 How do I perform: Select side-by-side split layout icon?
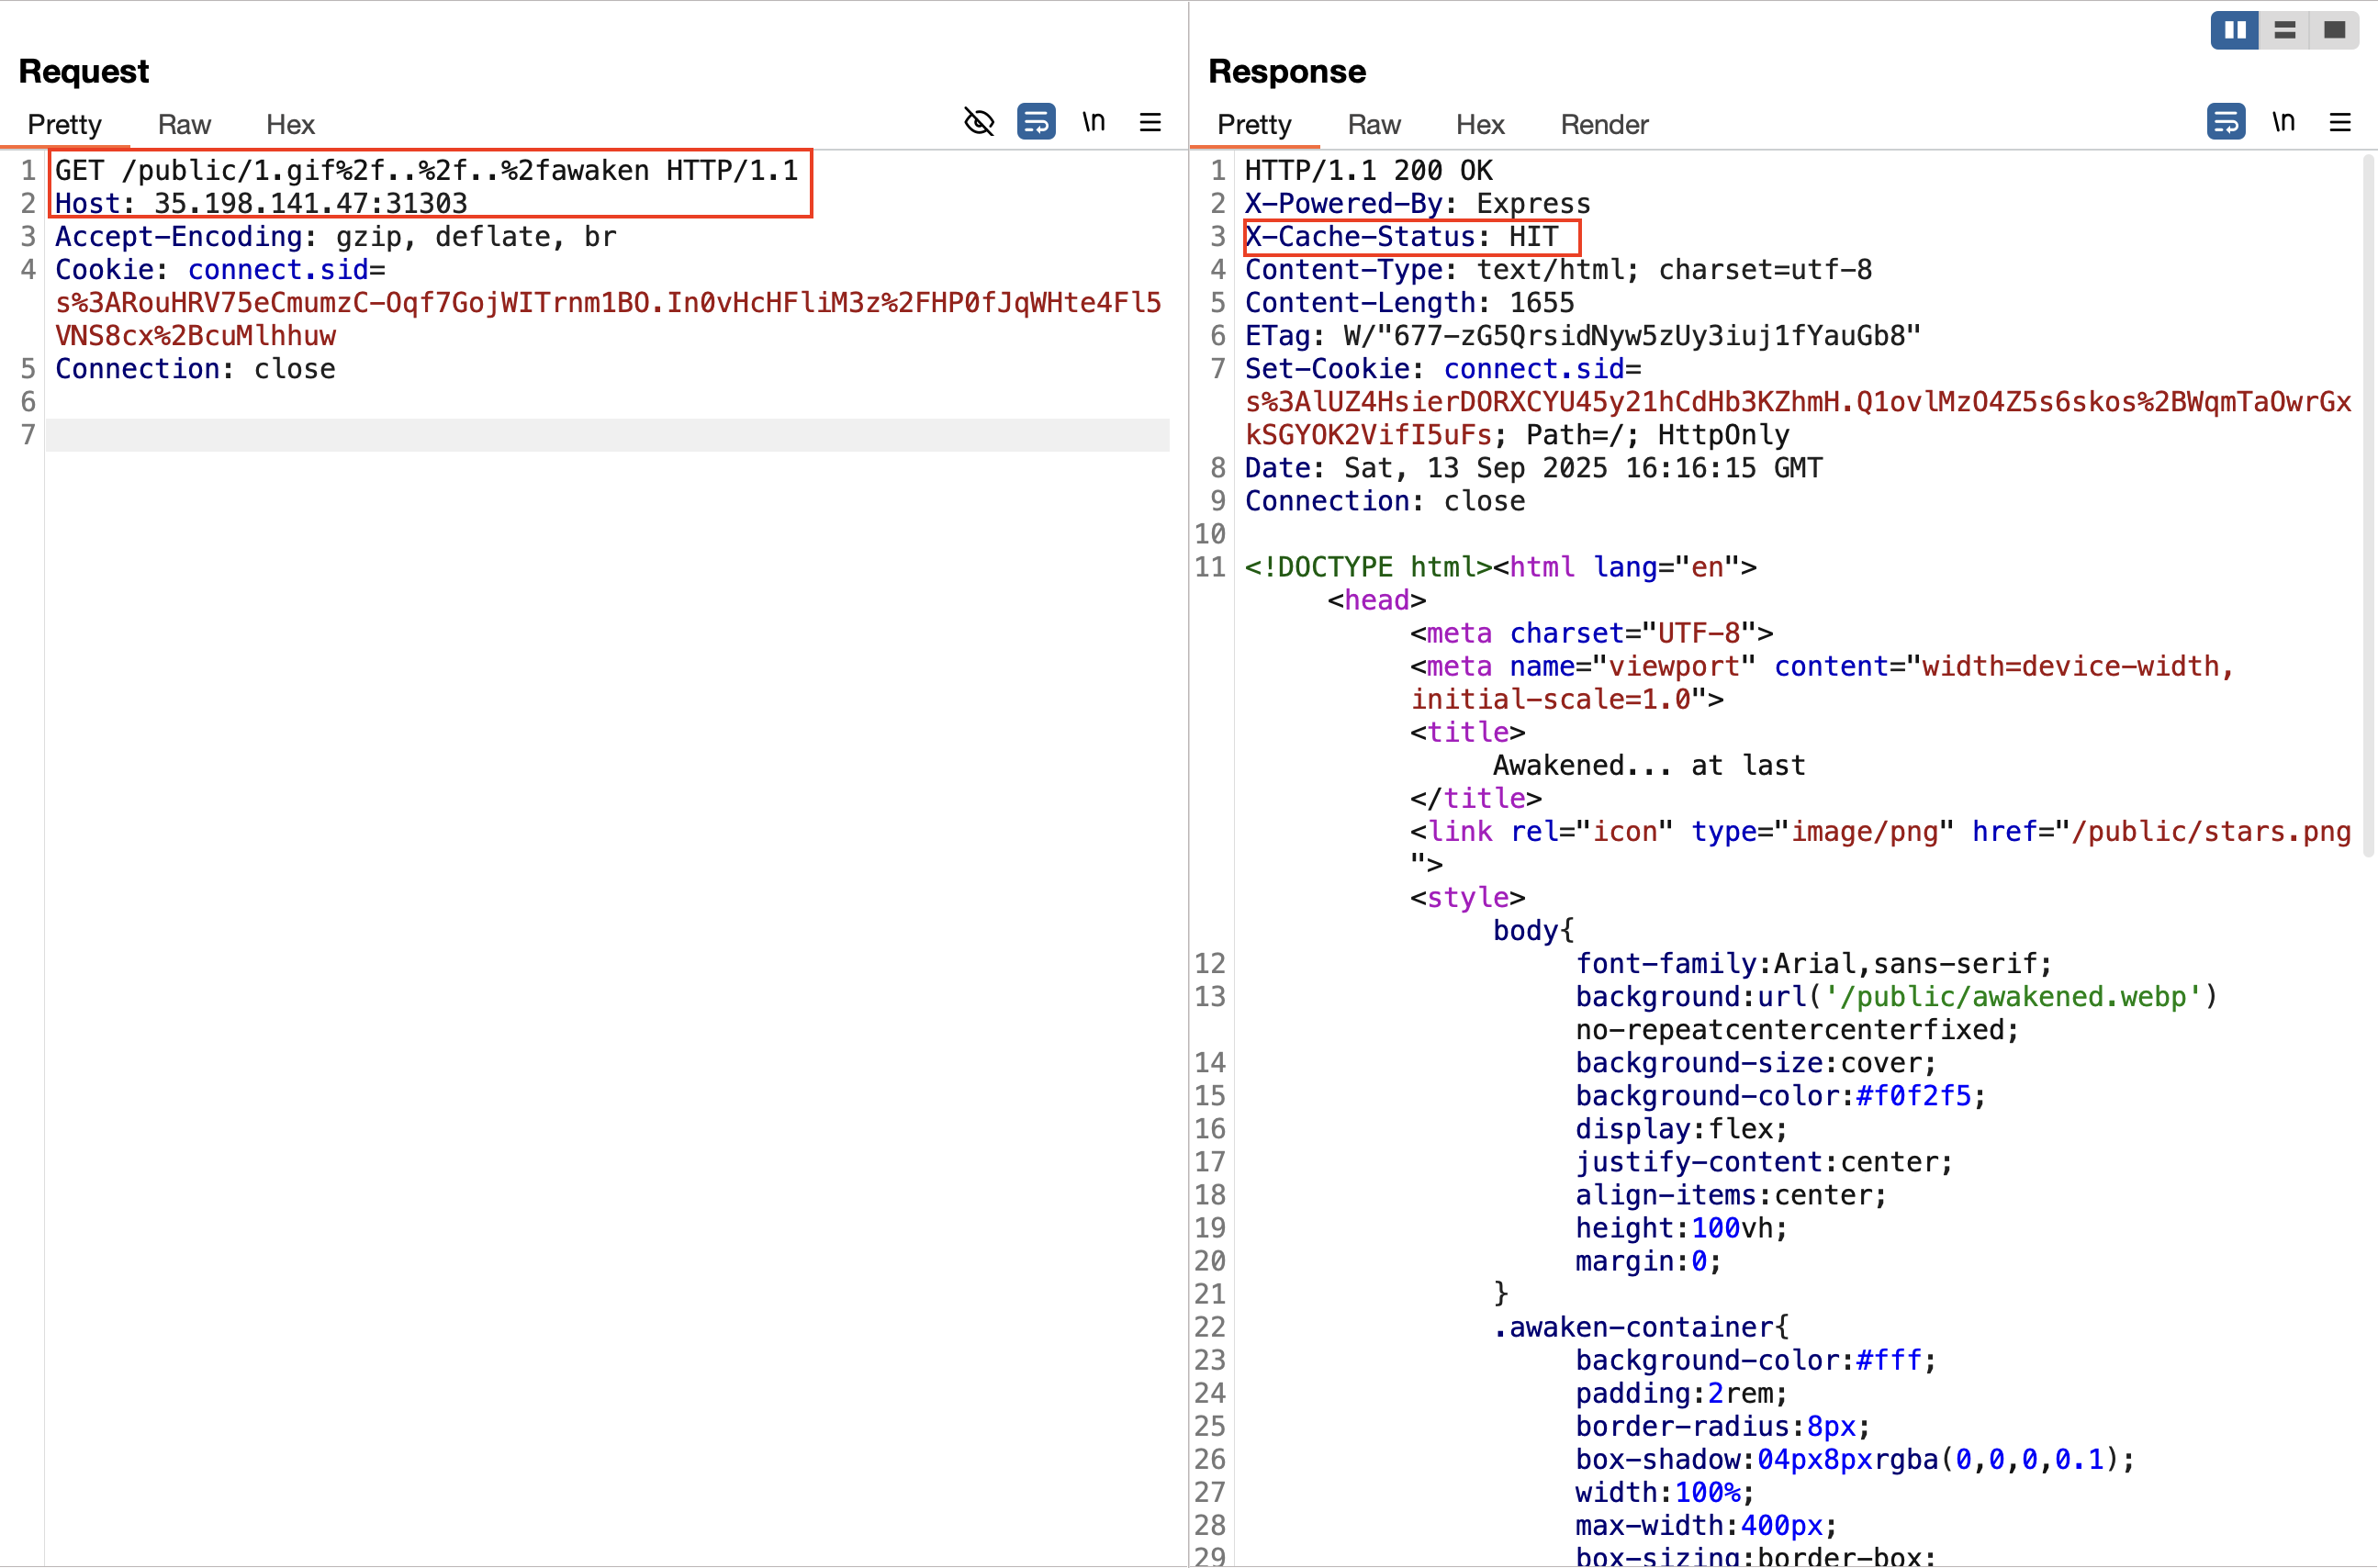(x=2234, y=30)
